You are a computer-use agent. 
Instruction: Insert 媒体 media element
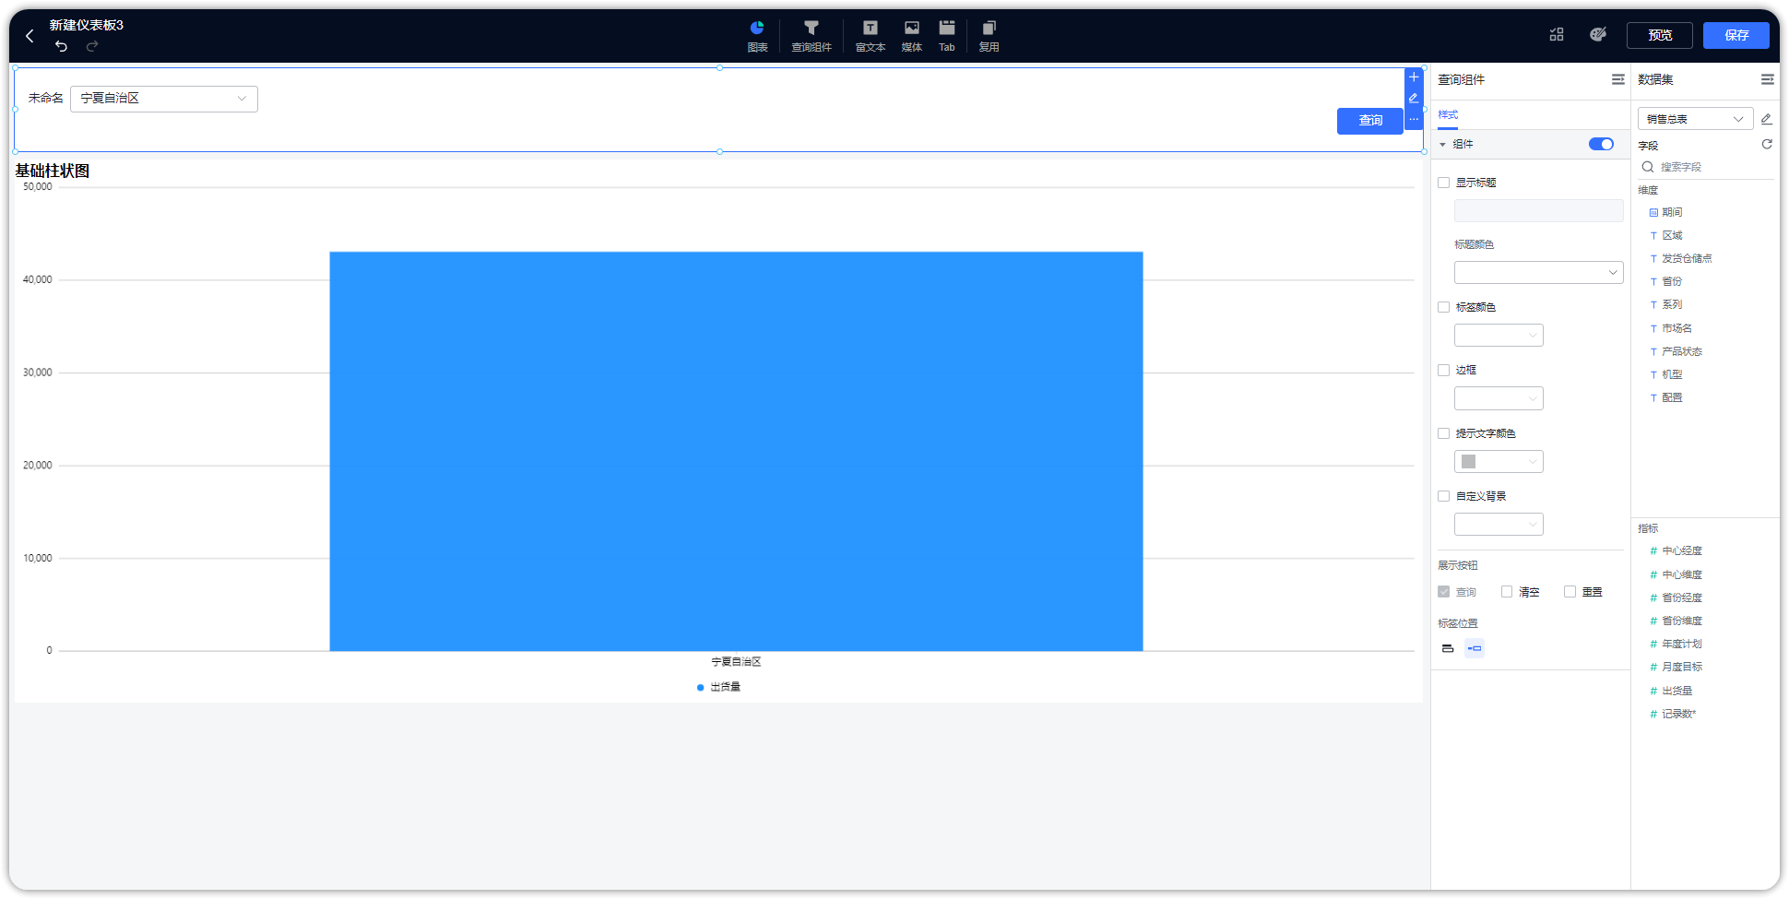912,36
